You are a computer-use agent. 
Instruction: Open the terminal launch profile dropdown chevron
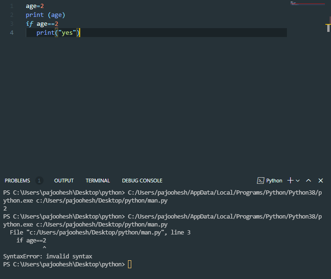pos(298,181)
